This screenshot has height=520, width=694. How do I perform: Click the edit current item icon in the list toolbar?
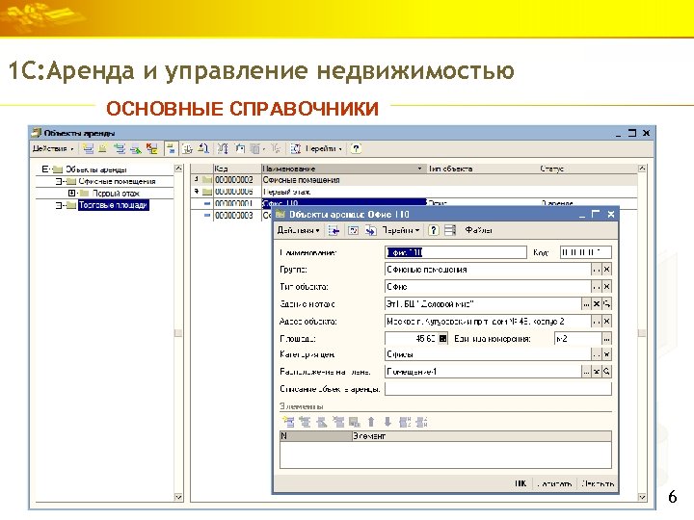coord(136,148)
